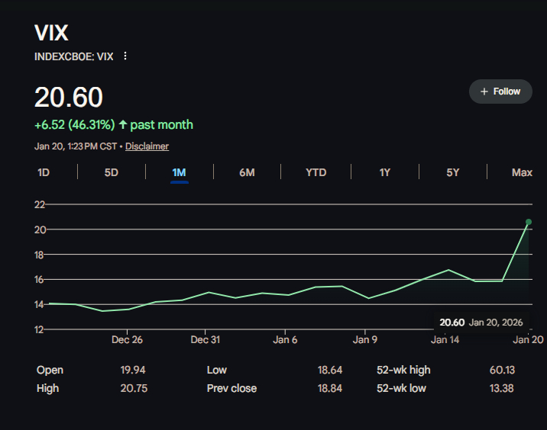Open the Disclaimer link
The height and width of the screenshot is (430, 547).
147,146
